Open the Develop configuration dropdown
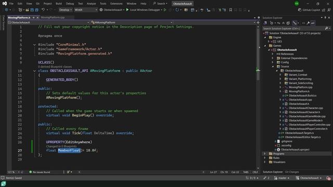This screenshot has width=333, height=187. coord(65,10)
